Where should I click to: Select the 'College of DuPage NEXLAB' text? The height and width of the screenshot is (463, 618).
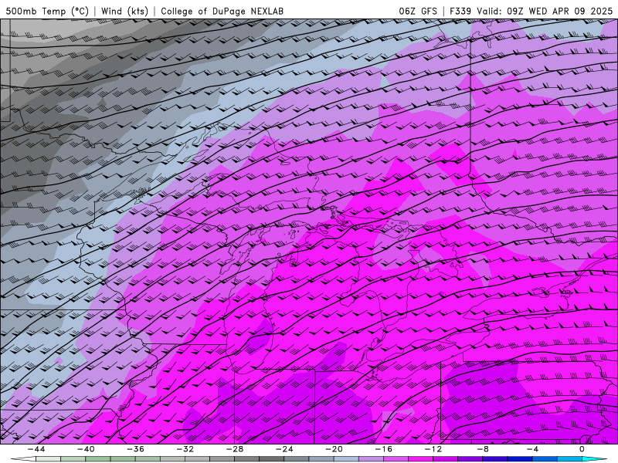(x=222, y=11)
